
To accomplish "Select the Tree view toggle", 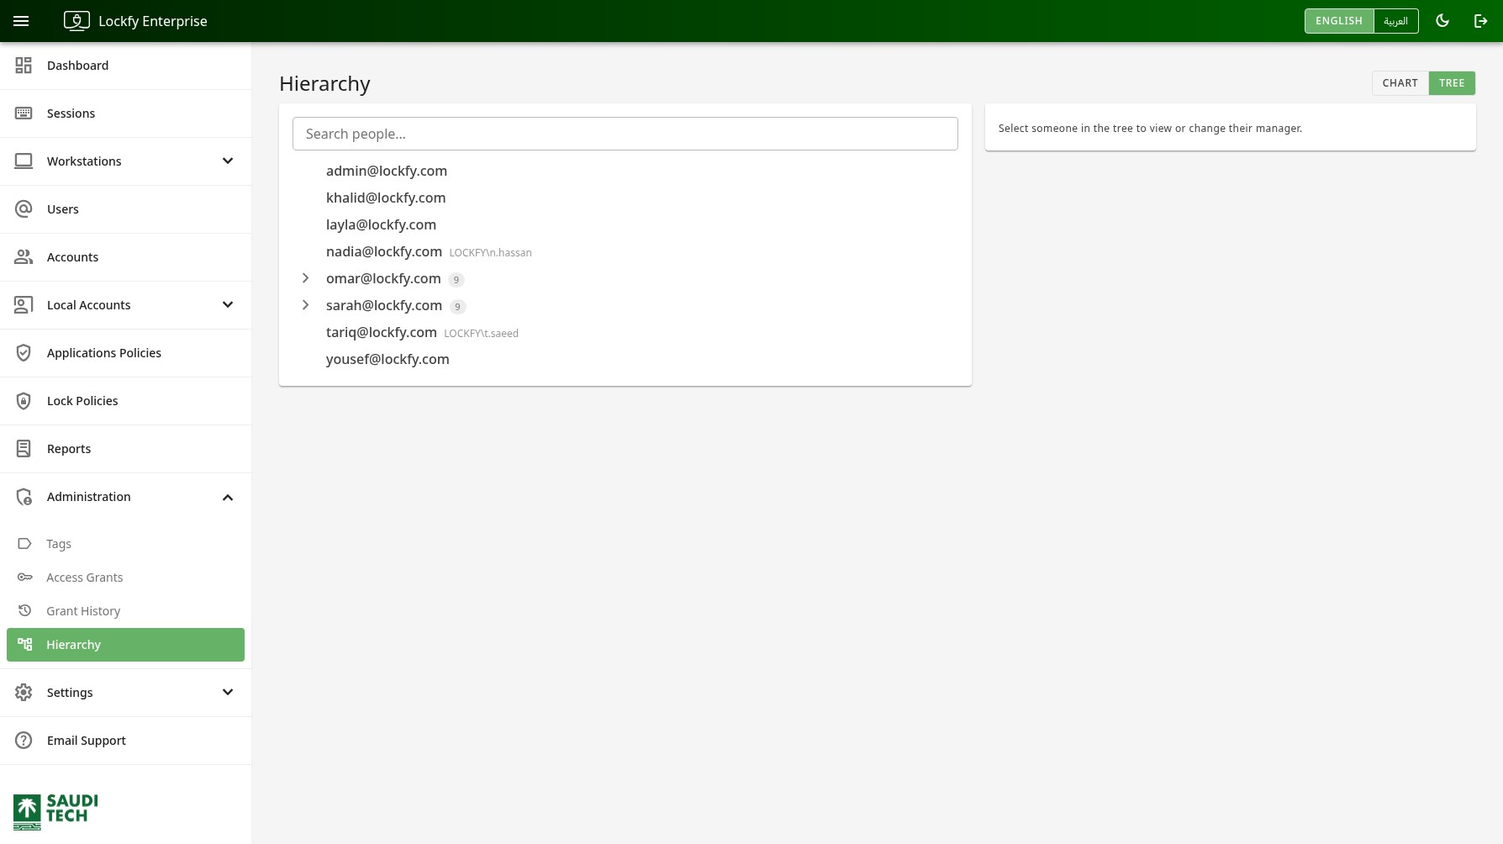I will pos(1452,83).
